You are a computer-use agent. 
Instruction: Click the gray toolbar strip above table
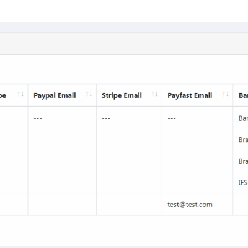124,43
